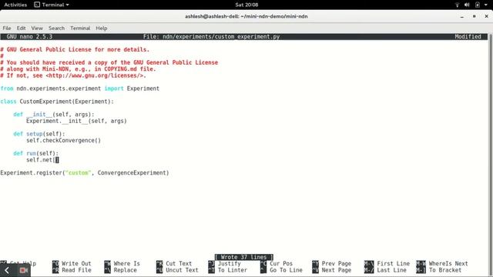
Task: Click the red camera recording icon
Action: (24, 270)
